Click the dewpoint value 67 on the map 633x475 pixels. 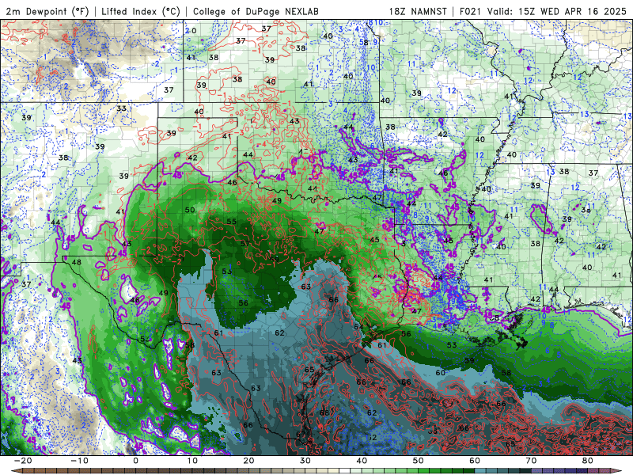tap(301, 434)
